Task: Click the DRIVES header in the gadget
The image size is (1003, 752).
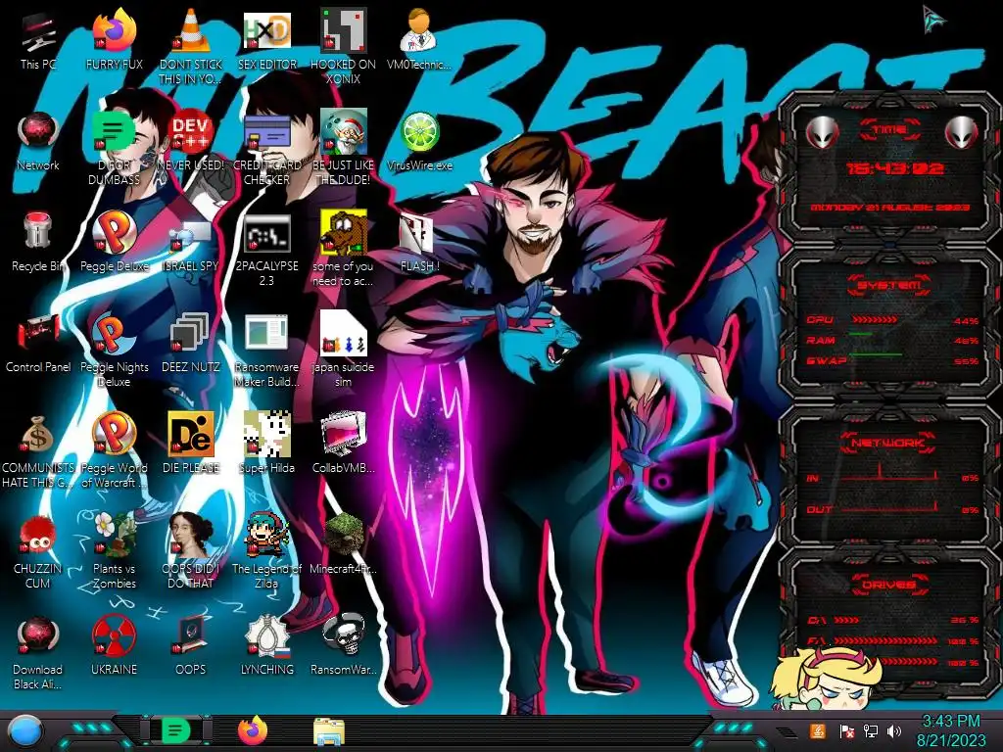Action: [x=887, y=585]
